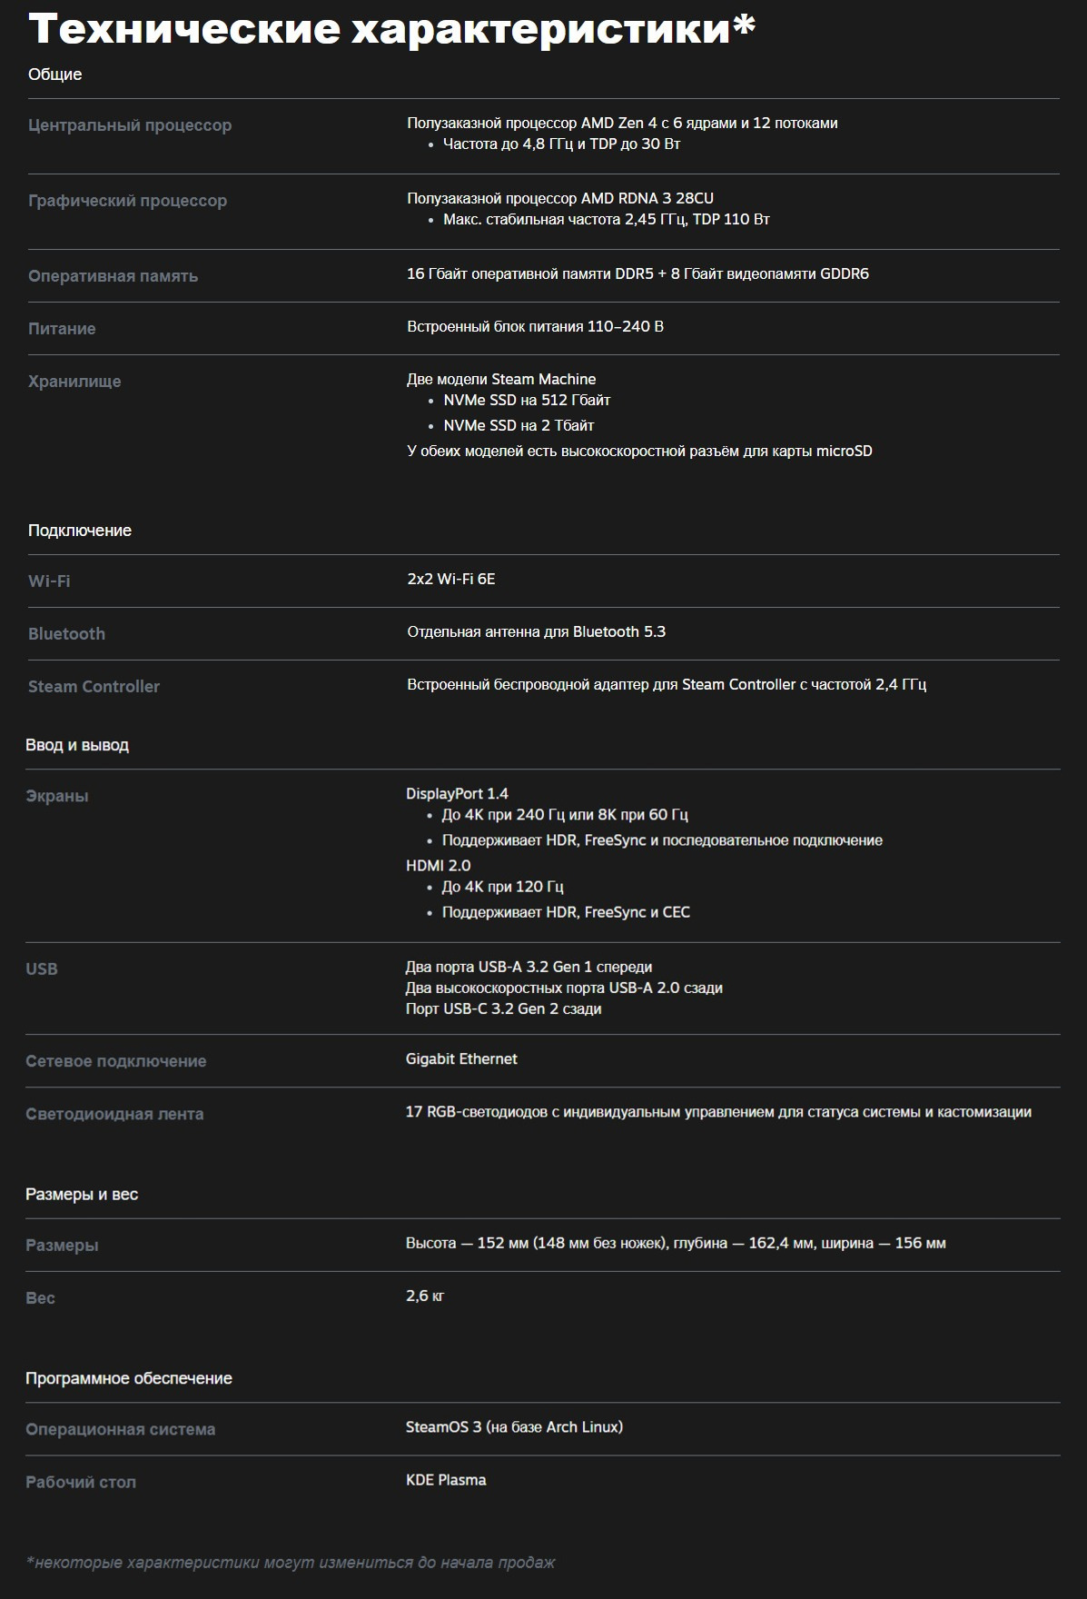Click the Технические характеристики heading
Screen dimensions: 1087x1599
click(391, 29)
